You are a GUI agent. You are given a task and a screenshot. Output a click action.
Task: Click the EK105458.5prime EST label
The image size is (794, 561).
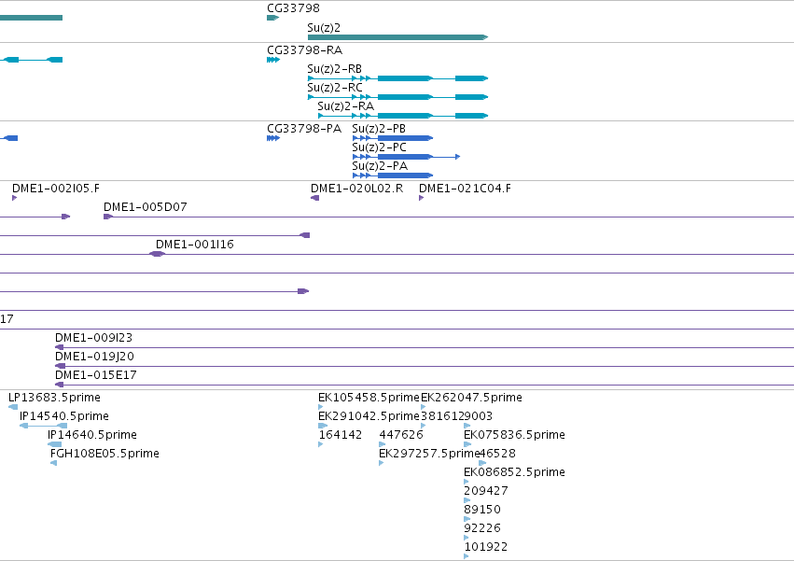pyautogui.click(x=369, y=398)
